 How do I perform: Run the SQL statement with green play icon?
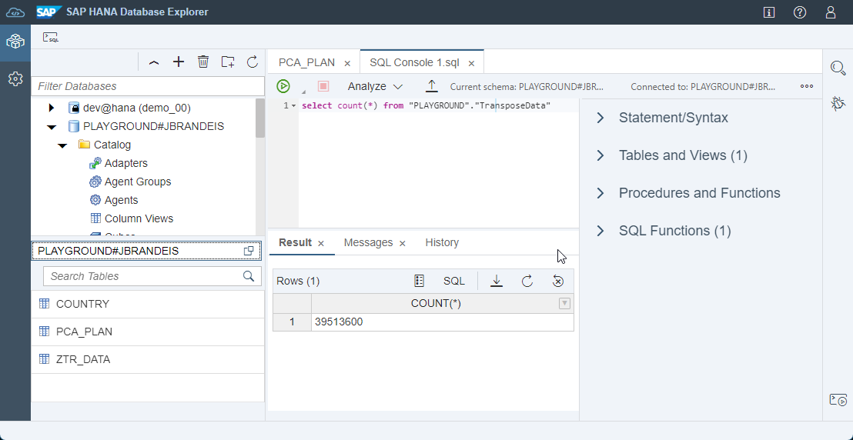[283, 86]
